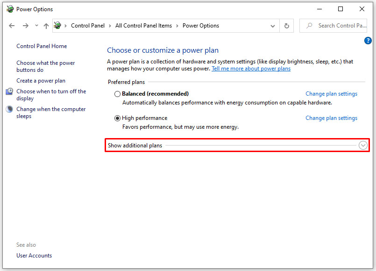
Task: Open the blue Help button
Action: [x=368, y=41]
